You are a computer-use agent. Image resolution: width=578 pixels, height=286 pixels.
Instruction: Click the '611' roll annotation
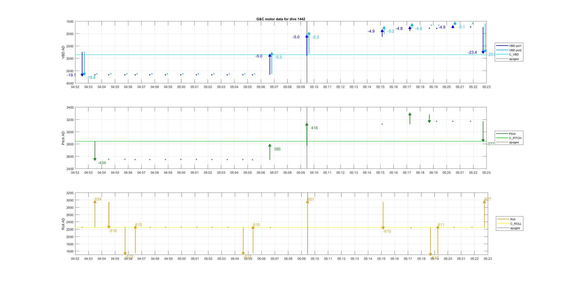(441, 225)
